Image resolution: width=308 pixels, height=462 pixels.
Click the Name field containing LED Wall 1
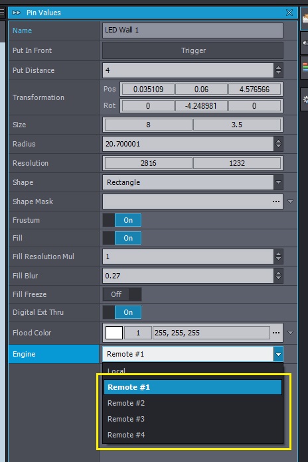click(193, 30)
